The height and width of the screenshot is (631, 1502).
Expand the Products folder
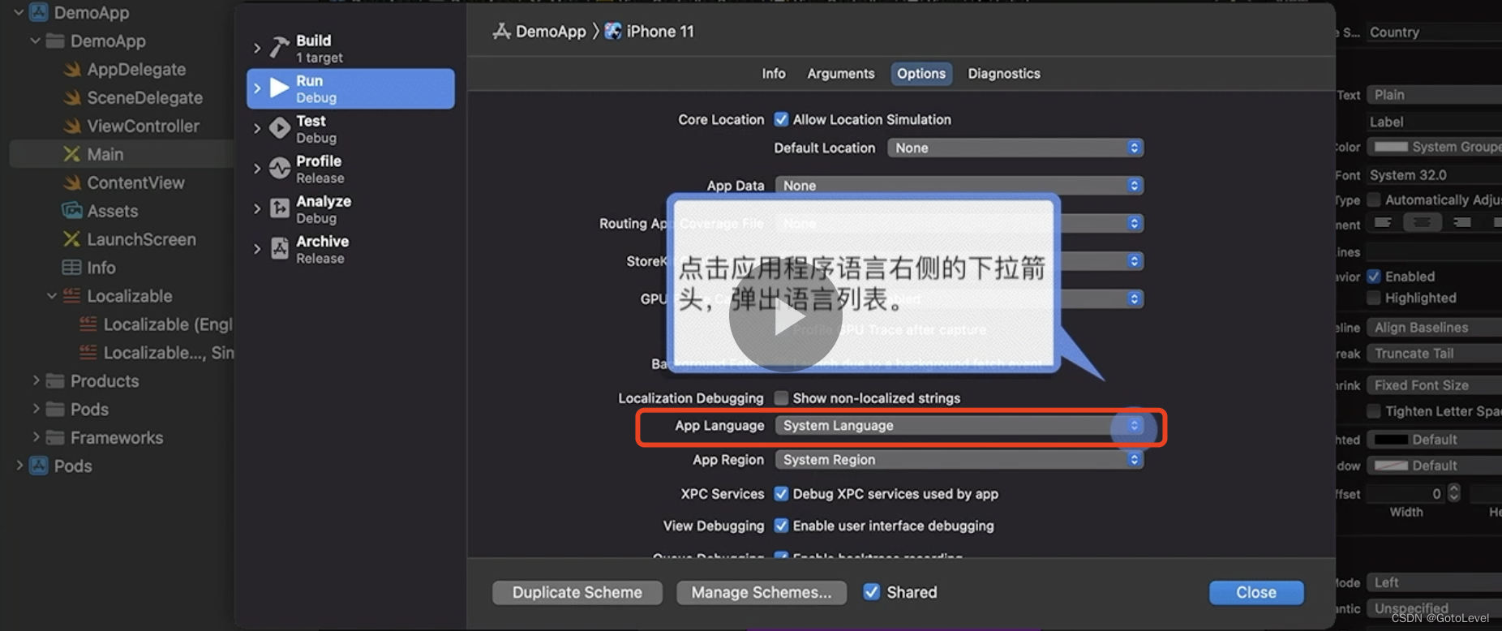(36, 380)
